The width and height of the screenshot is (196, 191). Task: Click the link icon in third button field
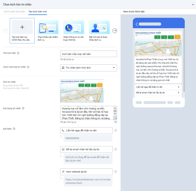[x=63, y=172]
